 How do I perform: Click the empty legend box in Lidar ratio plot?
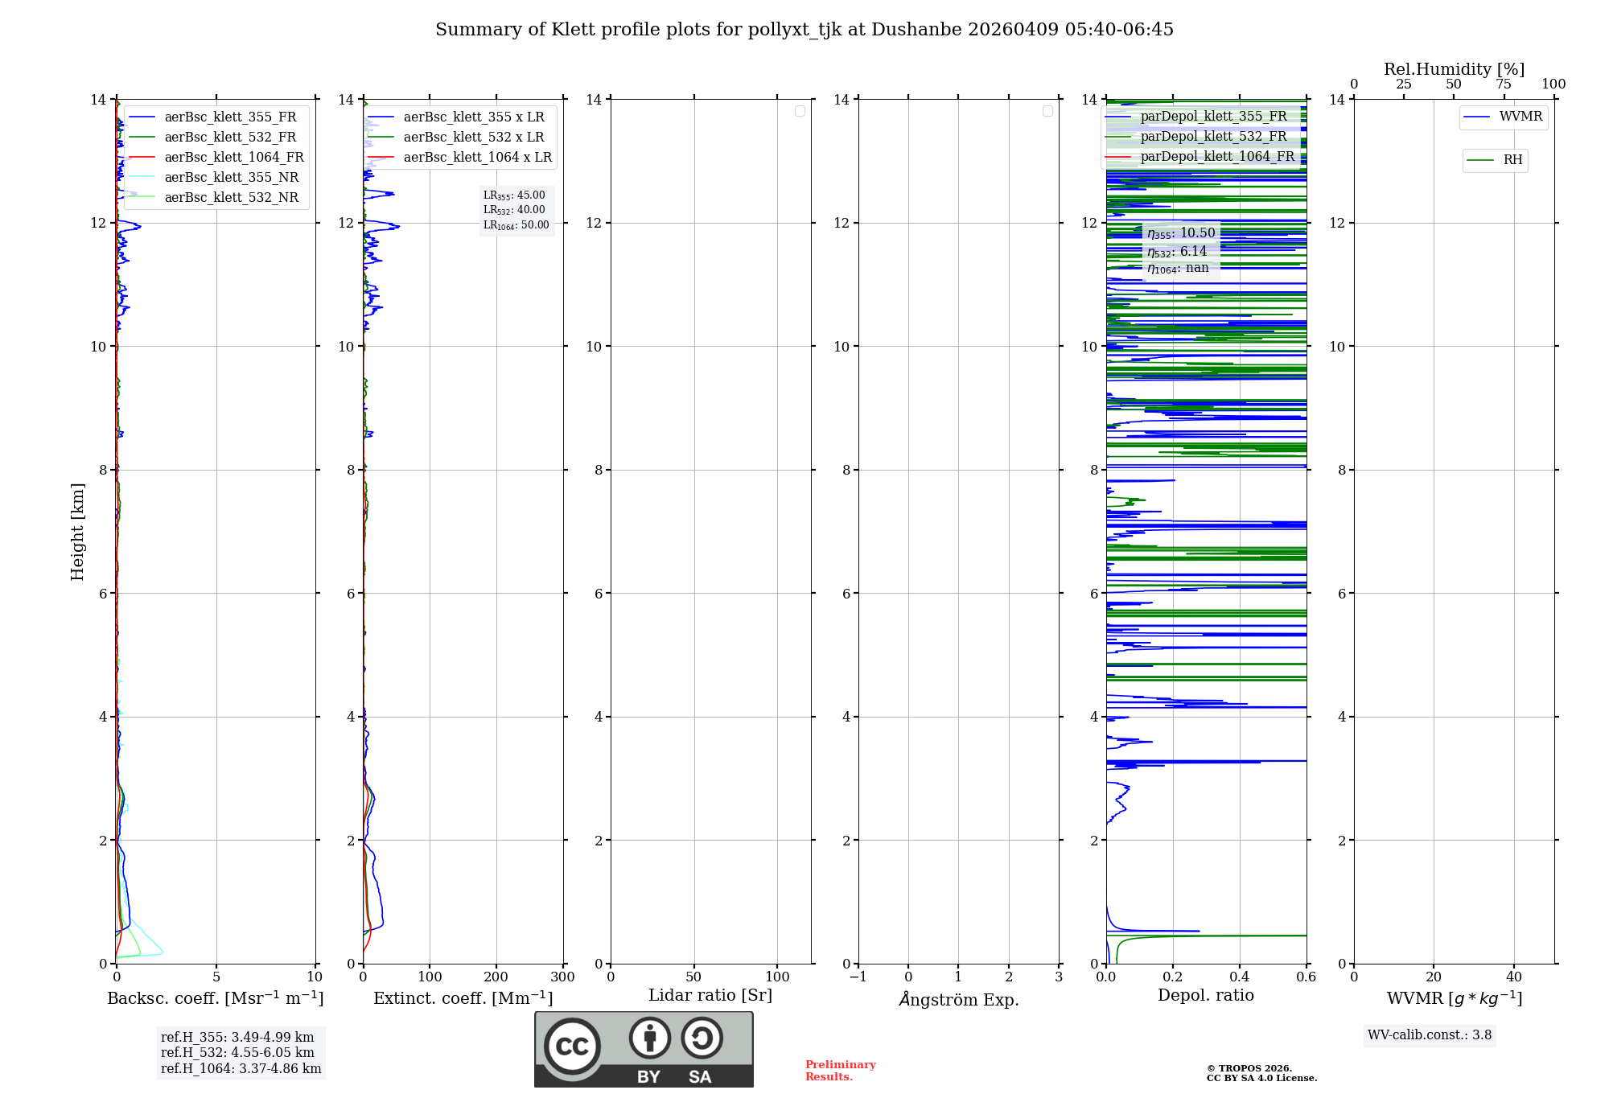[x=800, y=111]
